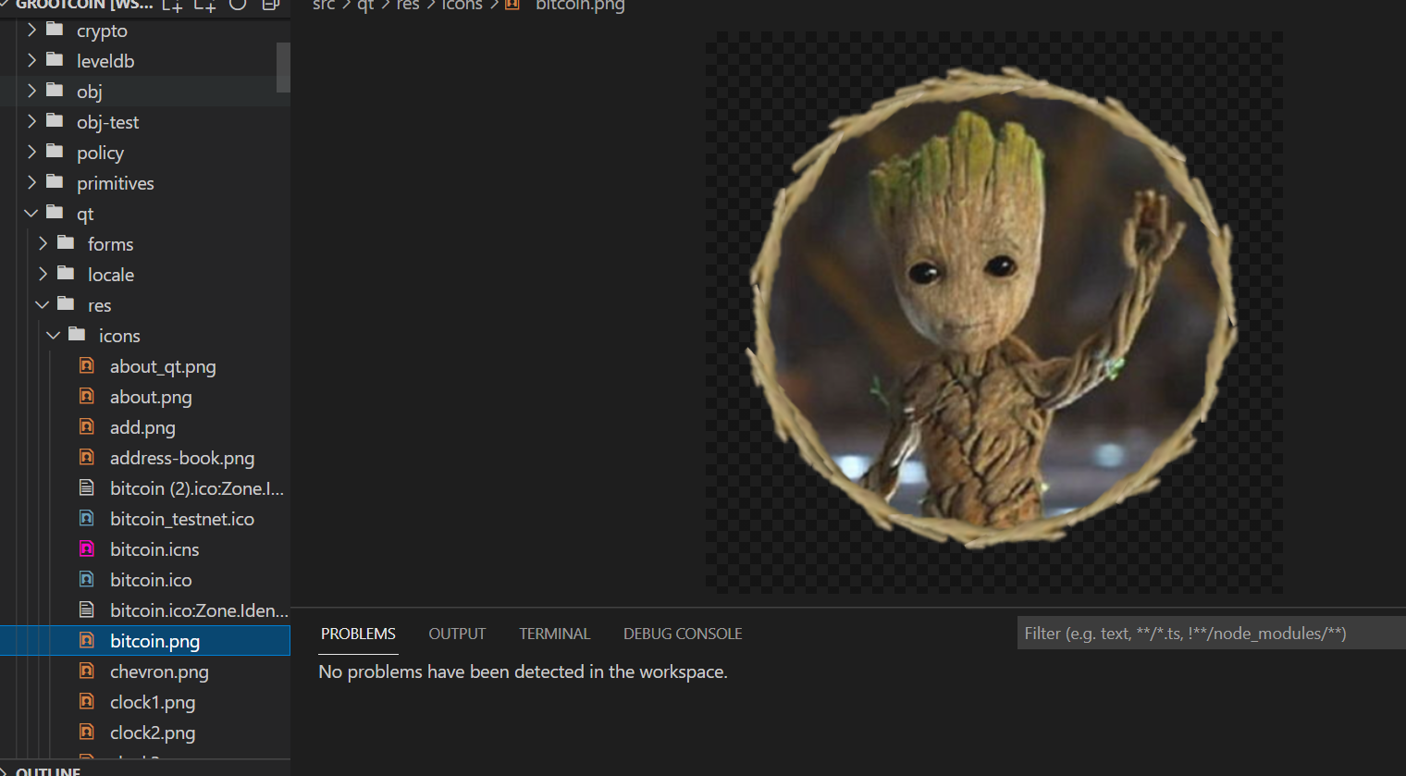This screenshot has width=1406, height=776.
Task: Click the pink bitcoin.icns file icon
Action: pos(87,548)
